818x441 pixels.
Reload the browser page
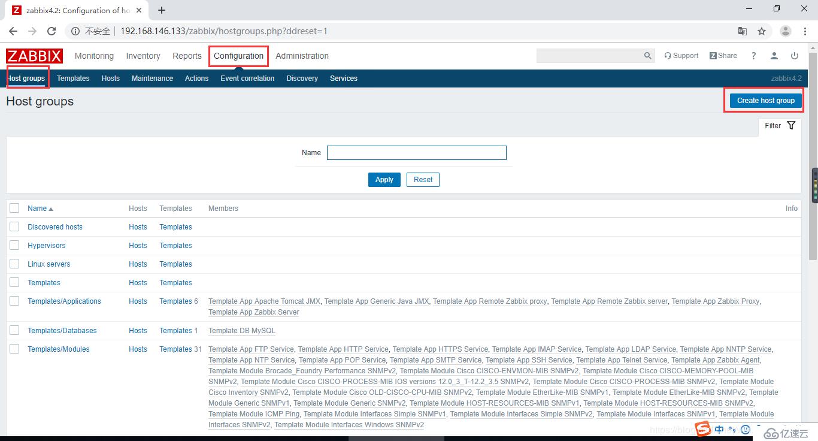tap(51, 31)
